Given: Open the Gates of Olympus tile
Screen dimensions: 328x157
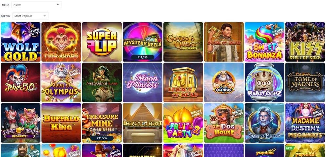Looking at the screenshot, I should coord(61,82).
